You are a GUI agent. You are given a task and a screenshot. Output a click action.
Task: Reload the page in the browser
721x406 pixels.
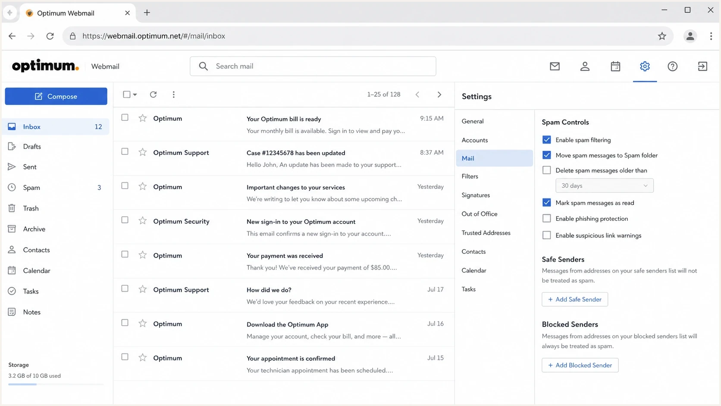coord(50,36)
